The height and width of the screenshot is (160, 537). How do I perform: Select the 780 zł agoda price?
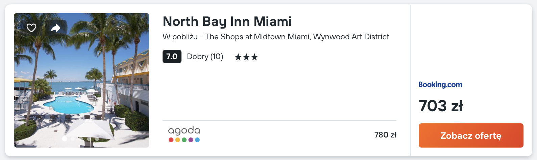(x=385, y=135)
